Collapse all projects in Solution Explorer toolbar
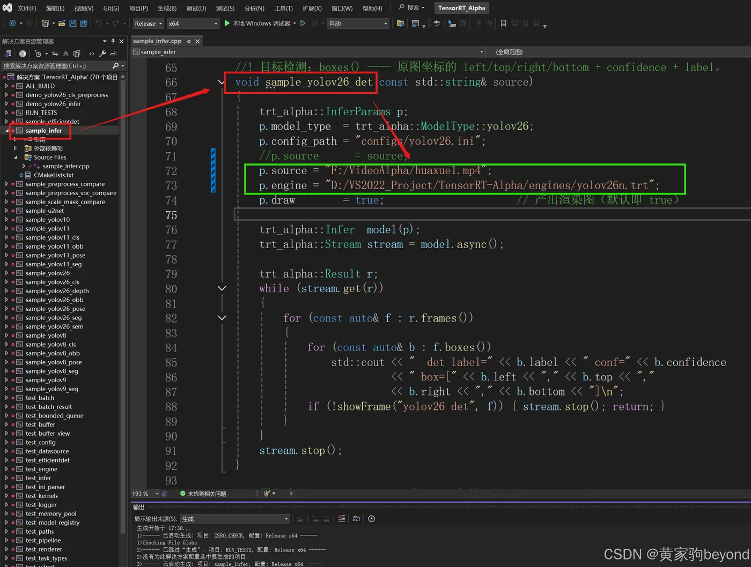This screenshot has width=751, height=567. tap(66, 54)
